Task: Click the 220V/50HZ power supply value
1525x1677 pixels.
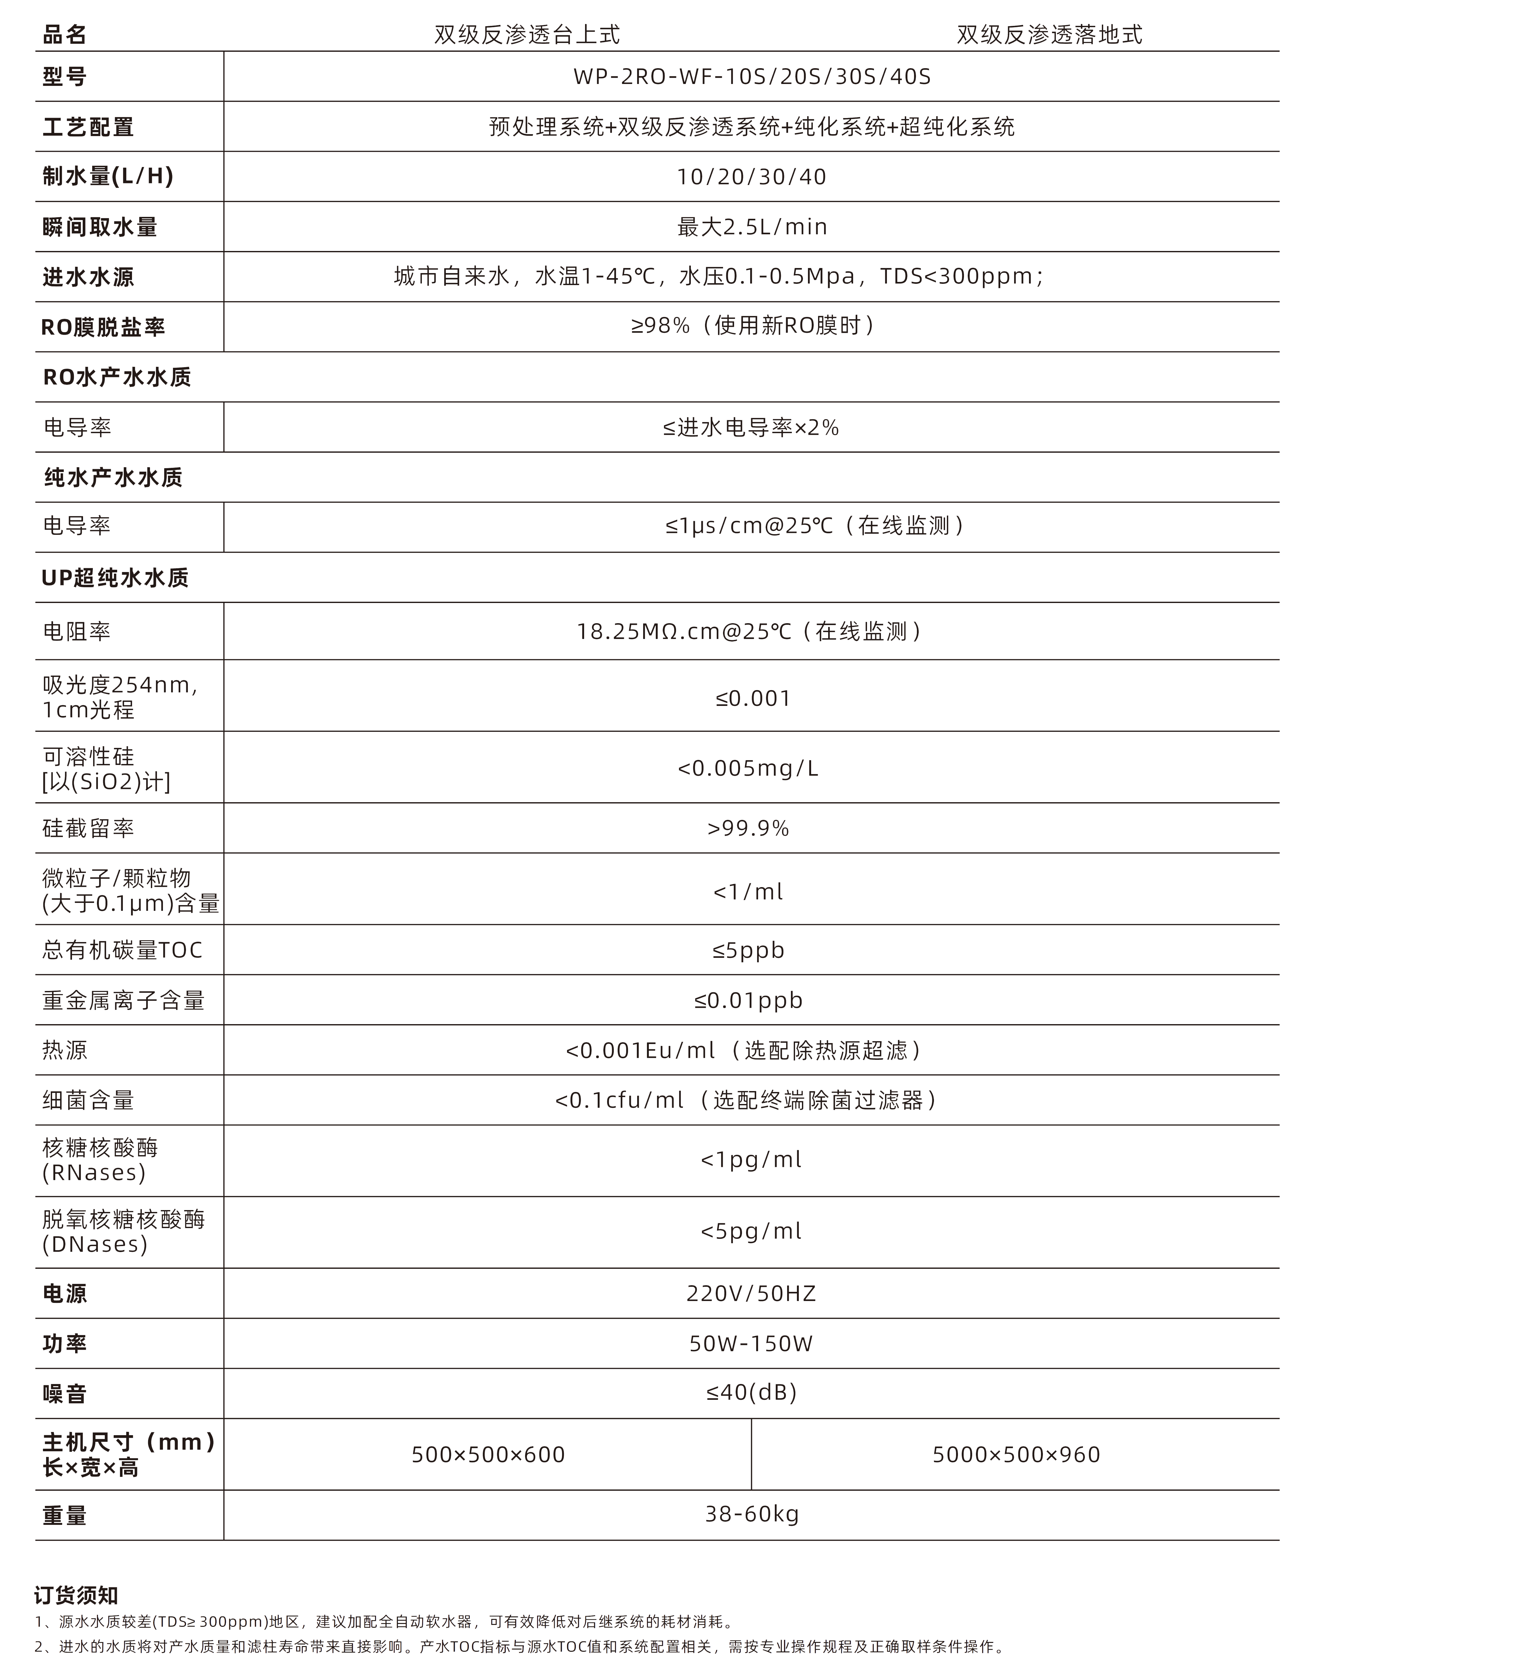Action: [x=751, y=1293]
